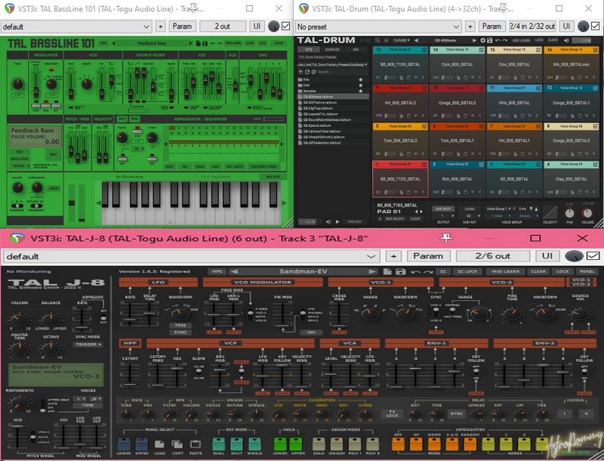The width and height of the screenshot is (604, 461).
Task: Open the TAL-Drum settings gear
Action: tap(484, 39)
